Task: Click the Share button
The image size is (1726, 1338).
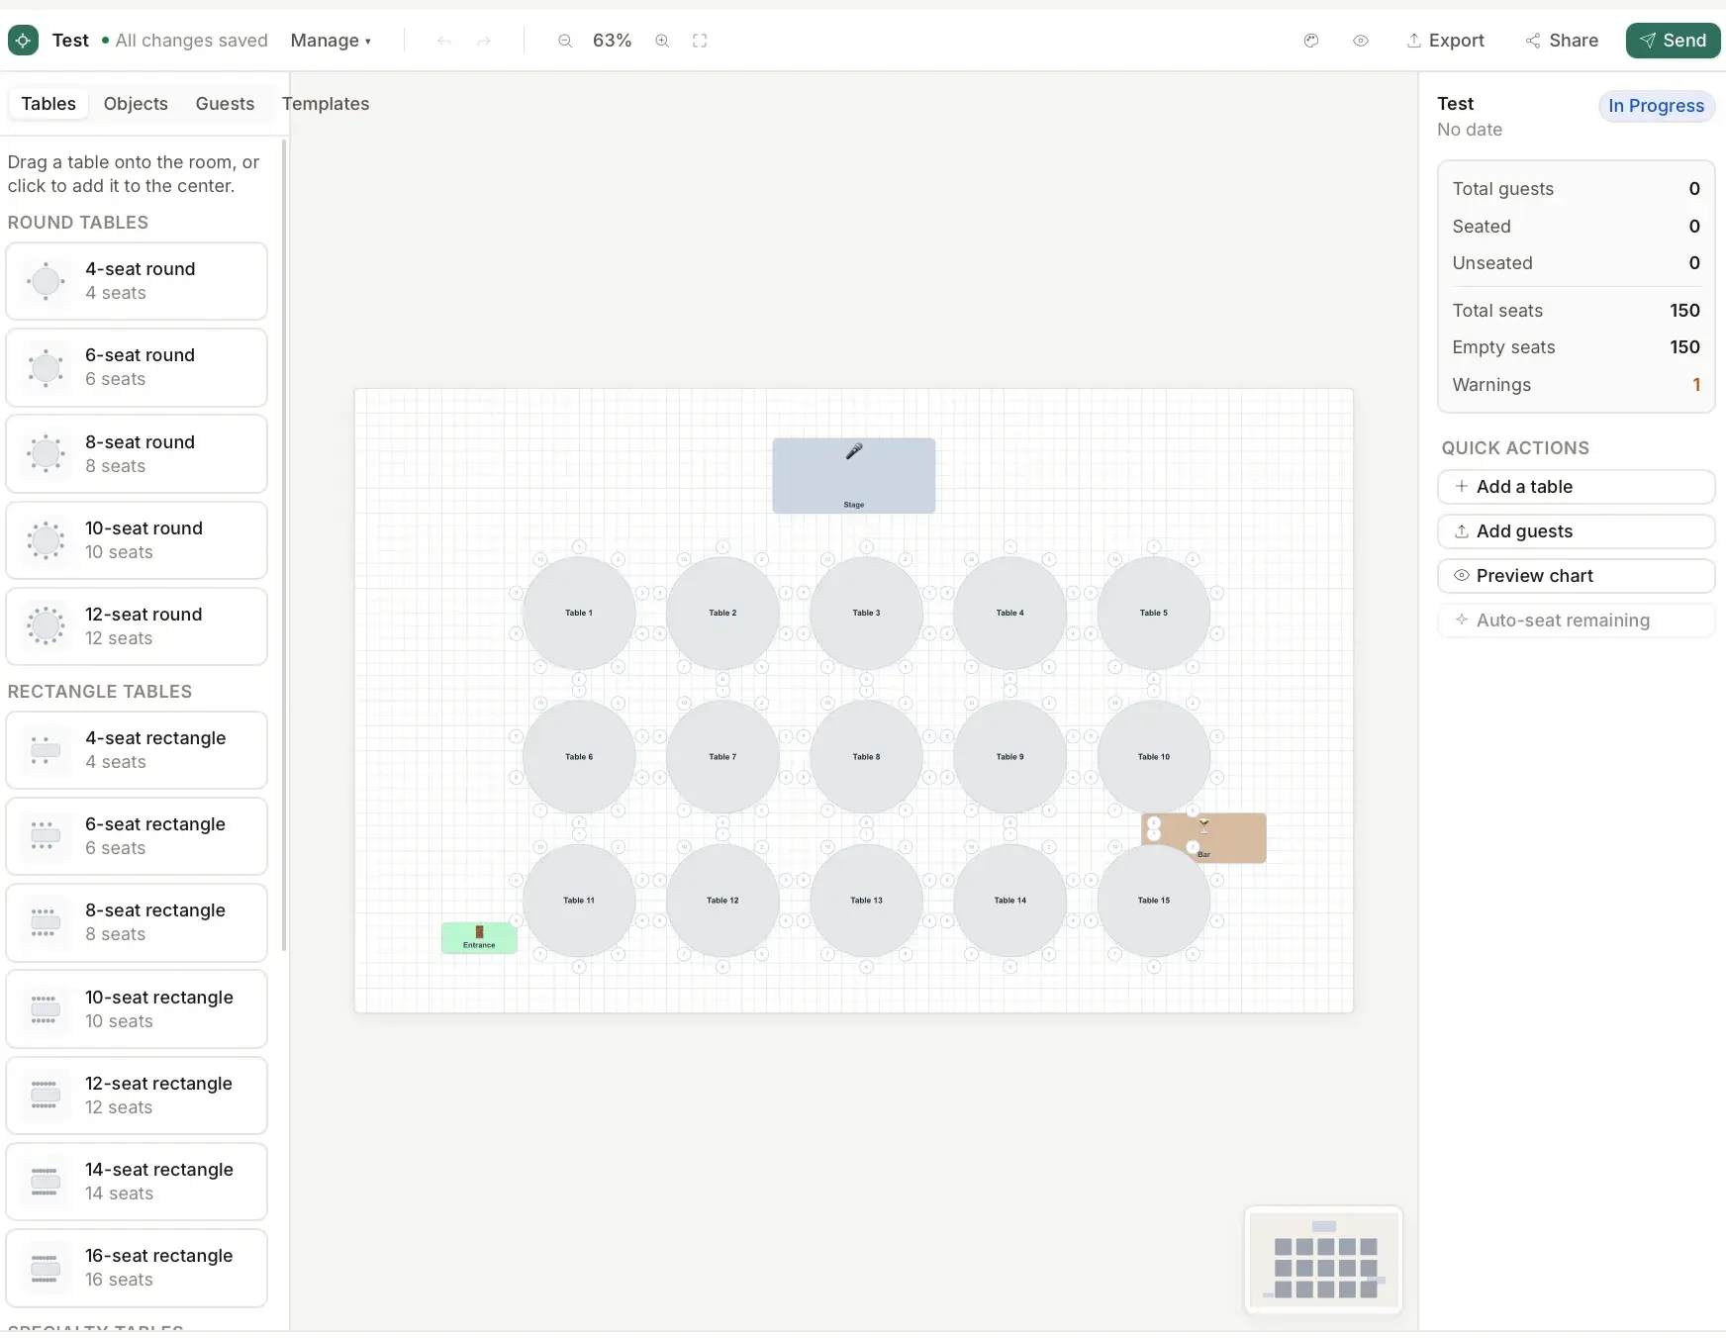Action: 1562,41
